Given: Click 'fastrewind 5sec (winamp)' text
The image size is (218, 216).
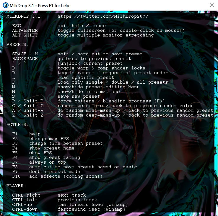Looking at the screenshot, I should click(x=91, y=209).
